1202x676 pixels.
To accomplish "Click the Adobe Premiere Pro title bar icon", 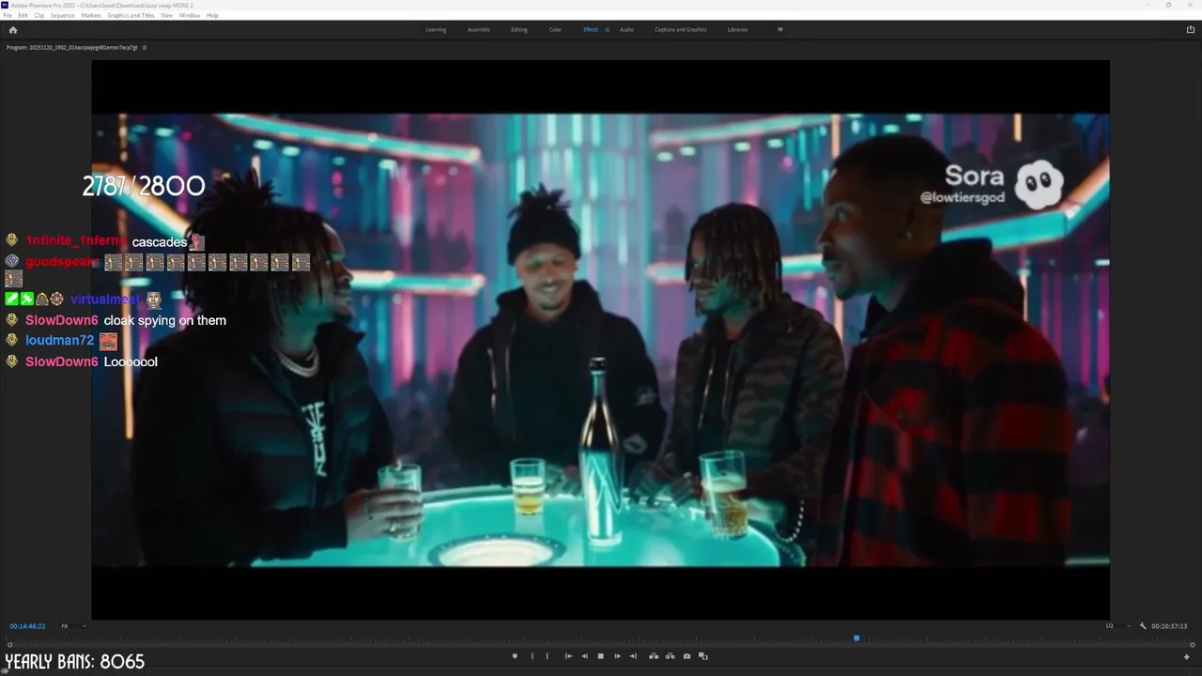I will [5, 5].
